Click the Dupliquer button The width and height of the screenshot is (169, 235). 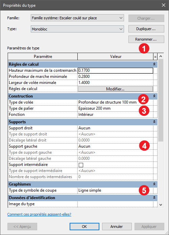(146, 29)
